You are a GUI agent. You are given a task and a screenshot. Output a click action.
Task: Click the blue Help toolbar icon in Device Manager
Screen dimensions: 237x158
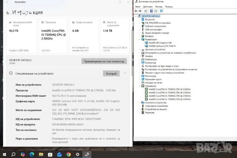pyautogui.click(x=151, y=11)
